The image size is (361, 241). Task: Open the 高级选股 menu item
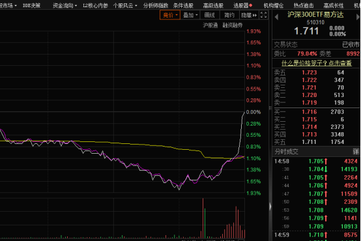(213, 5)
